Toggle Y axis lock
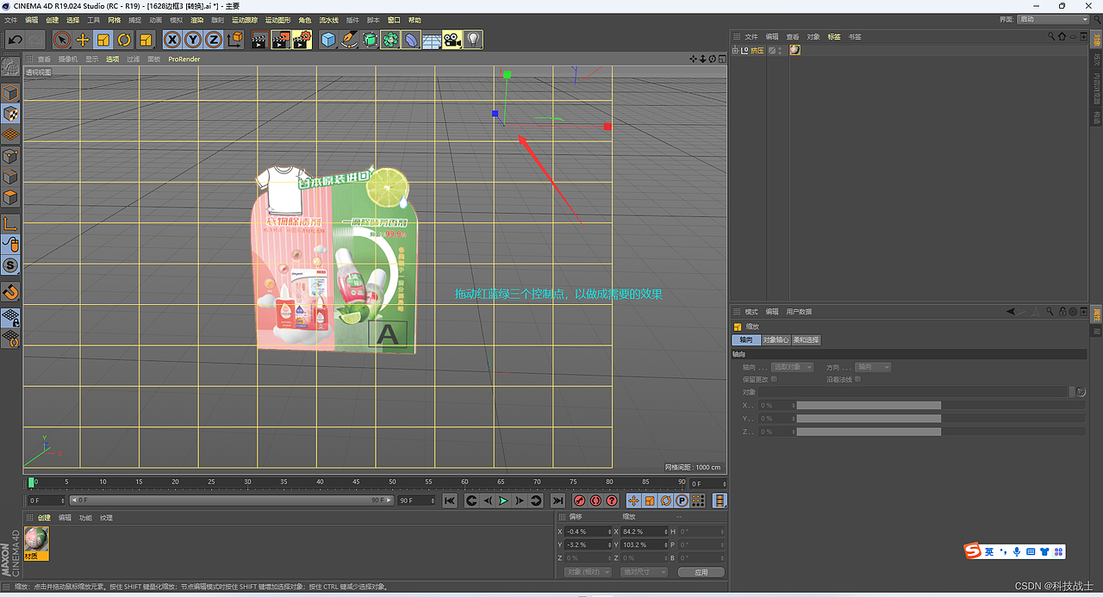1103x597 pixels. pos(192,40)
